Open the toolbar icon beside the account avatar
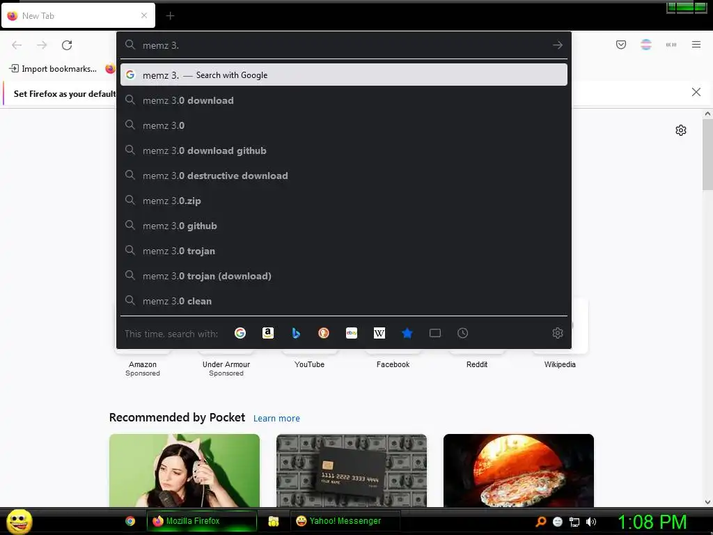 point(671,45)
